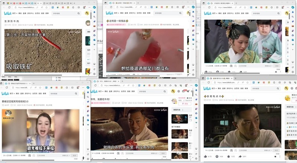This screenshot has width=297, height=163.
Task: Open sidebar search in the 生异形牛肉 window
Action: coord(94,17)
